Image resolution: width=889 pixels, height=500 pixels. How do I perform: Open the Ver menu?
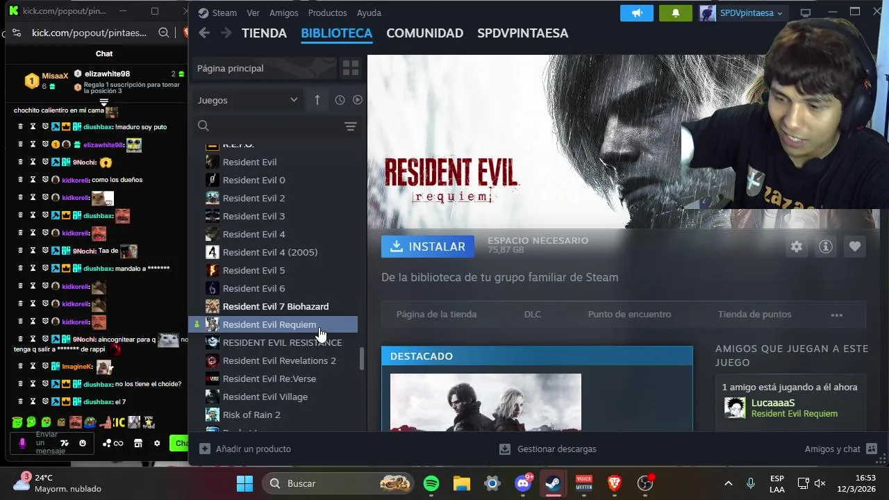pos(253,12)
